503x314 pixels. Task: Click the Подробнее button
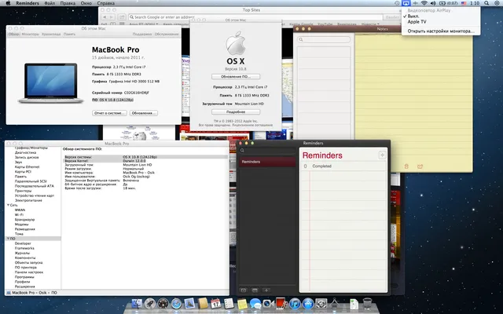(236, 111)
